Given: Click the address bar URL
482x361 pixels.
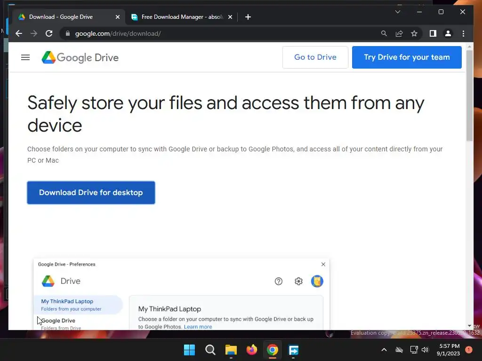Looking at the screenshot, I should (118, 33).
